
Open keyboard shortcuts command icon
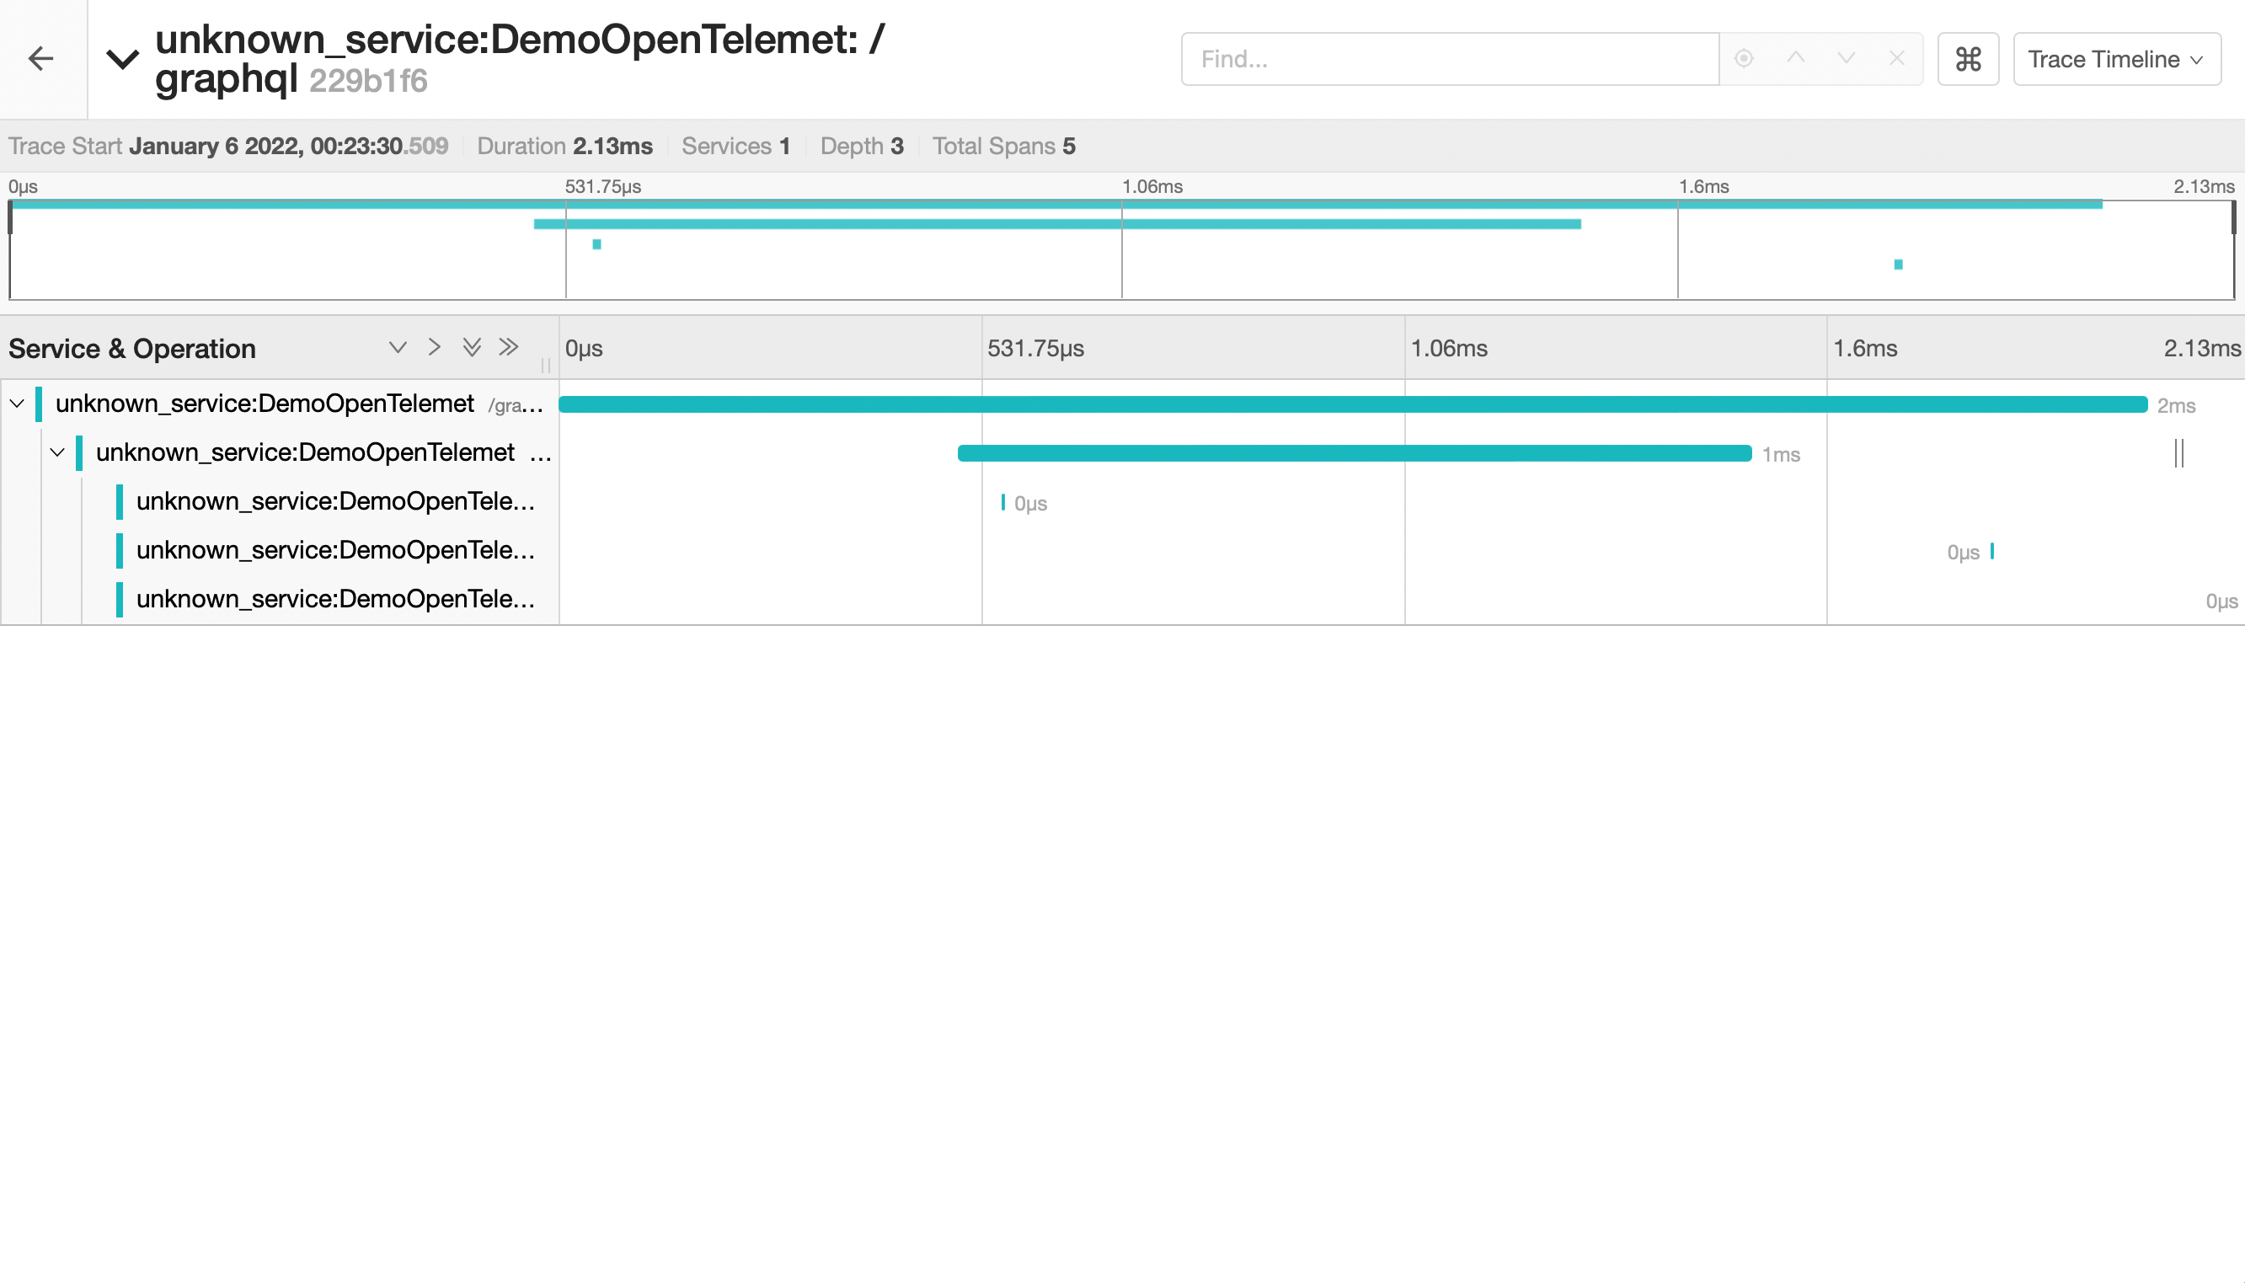(1968, 59)
